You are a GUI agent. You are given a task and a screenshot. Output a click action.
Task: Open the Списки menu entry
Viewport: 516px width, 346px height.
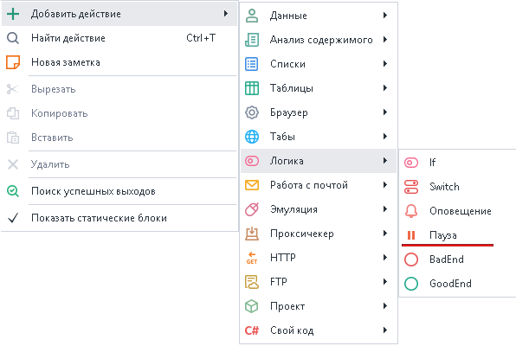tap(319, 64)
